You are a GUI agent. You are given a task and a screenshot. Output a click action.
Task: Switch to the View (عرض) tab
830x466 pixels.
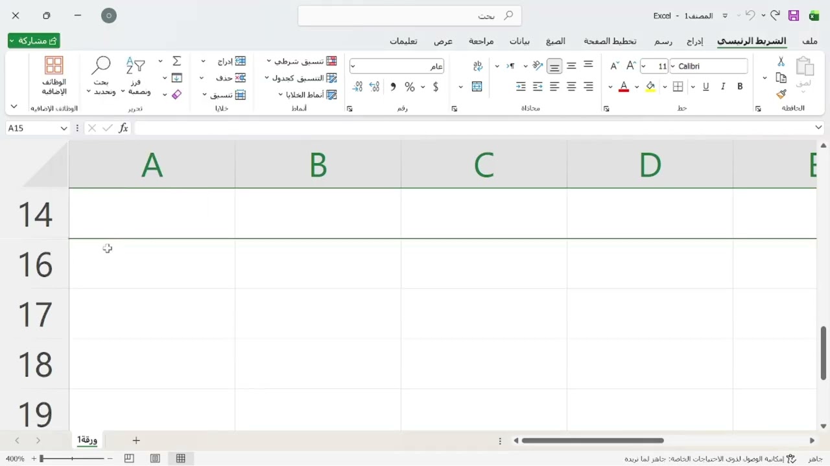(443, 41)
